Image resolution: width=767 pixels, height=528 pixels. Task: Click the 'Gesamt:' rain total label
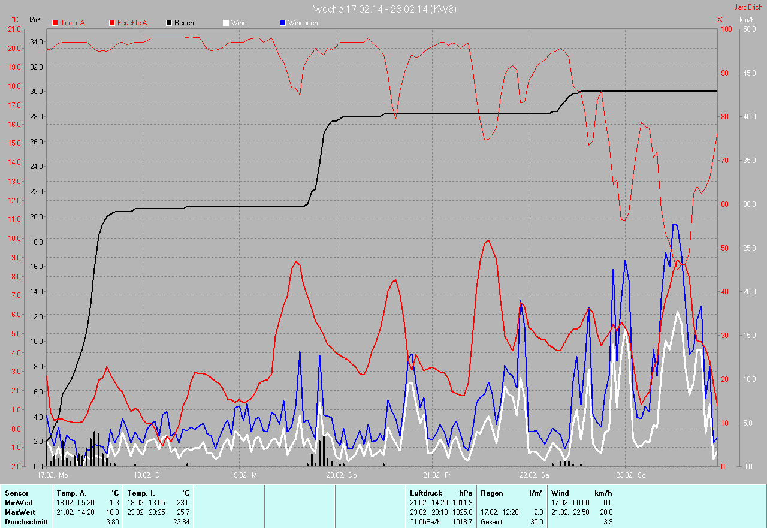(x=492, y=522)
